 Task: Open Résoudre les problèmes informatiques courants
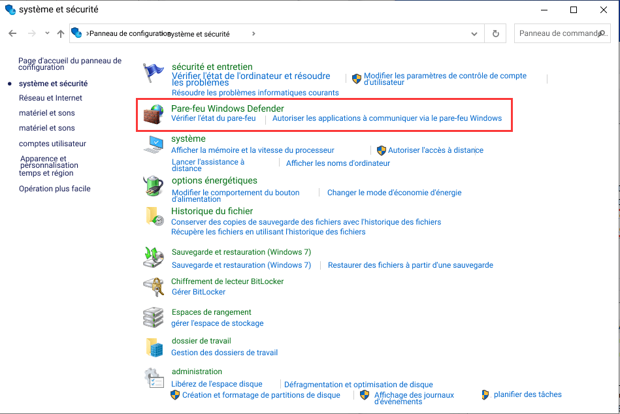point(255,93)
